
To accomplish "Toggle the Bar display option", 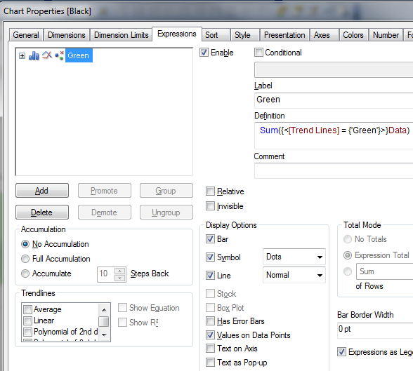I will pos(210,239).
